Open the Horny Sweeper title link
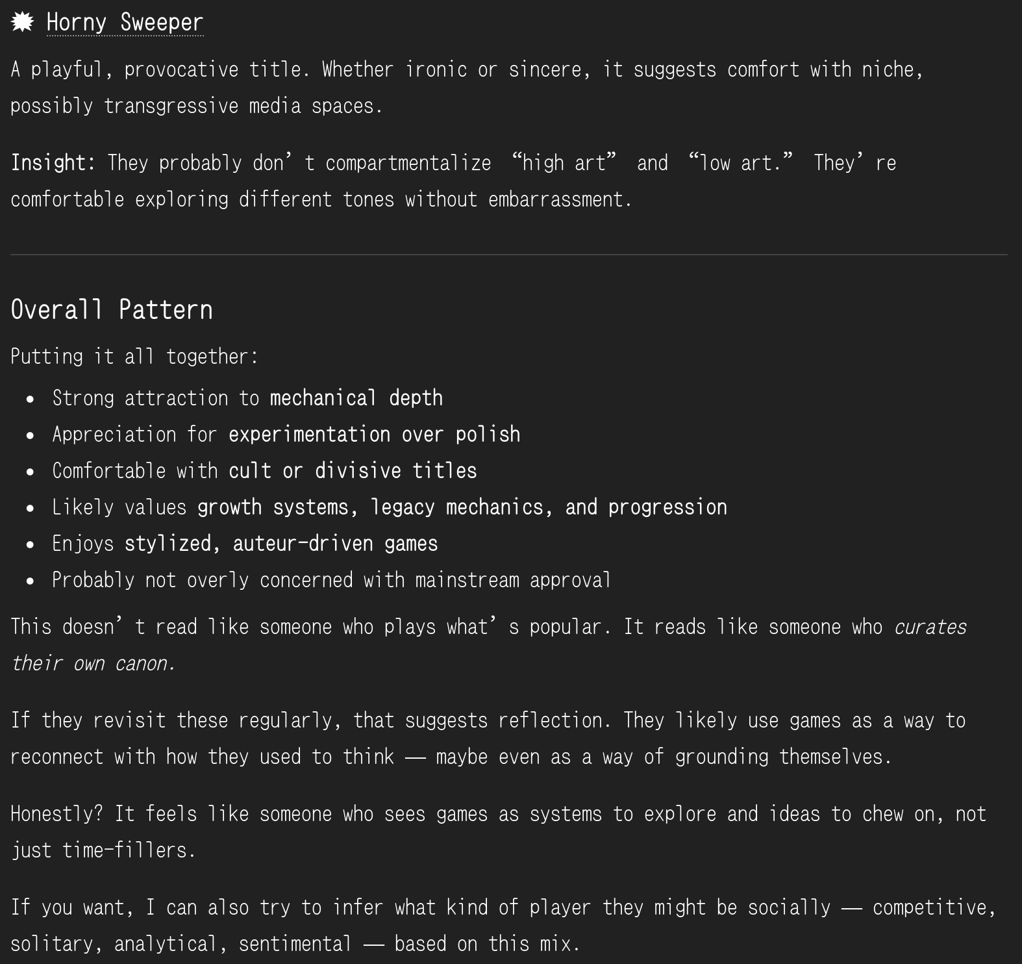Image resolution: width=1022 pixels, height=964 pixels. click(x=125, y=22)
